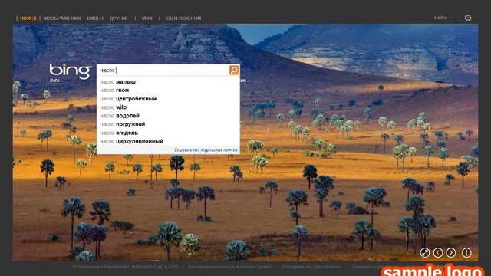The width and height of the screenshot is (491, 276).
Task: Switch to the ВИДЕО tab
Action: coord(95,18)
